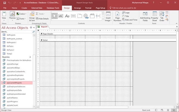Select the tblProjects_Archive table
Image resolution: width=179 pixels, height=112 pixels.
point(14,39)
